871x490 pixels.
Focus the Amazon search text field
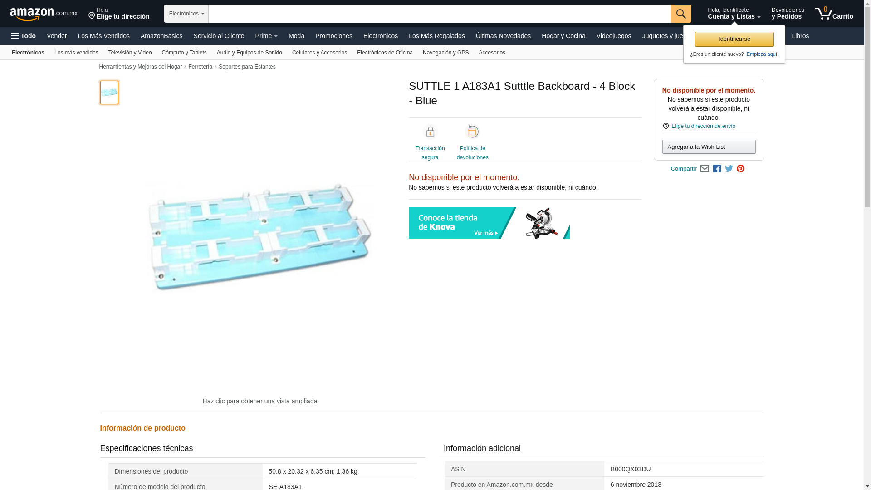440,14
